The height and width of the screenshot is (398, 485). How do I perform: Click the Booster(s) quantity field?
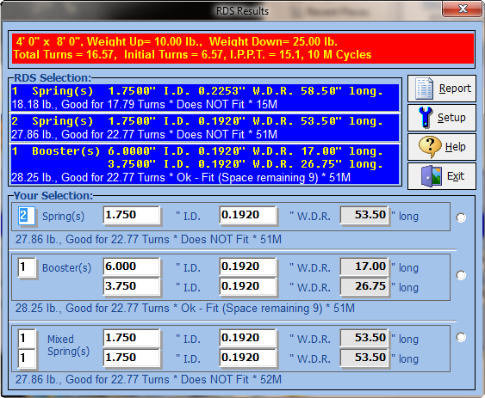coord(27,267)
